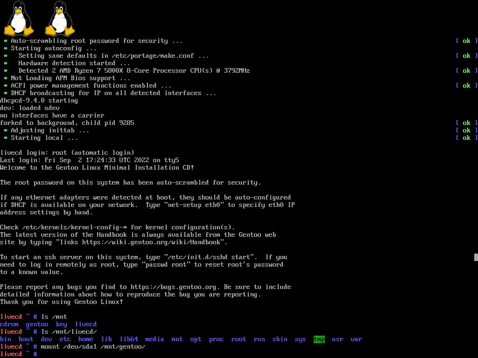Click 'root' in the directory listing row
This screenshot has width=478, height=358.
pos(239,339)
